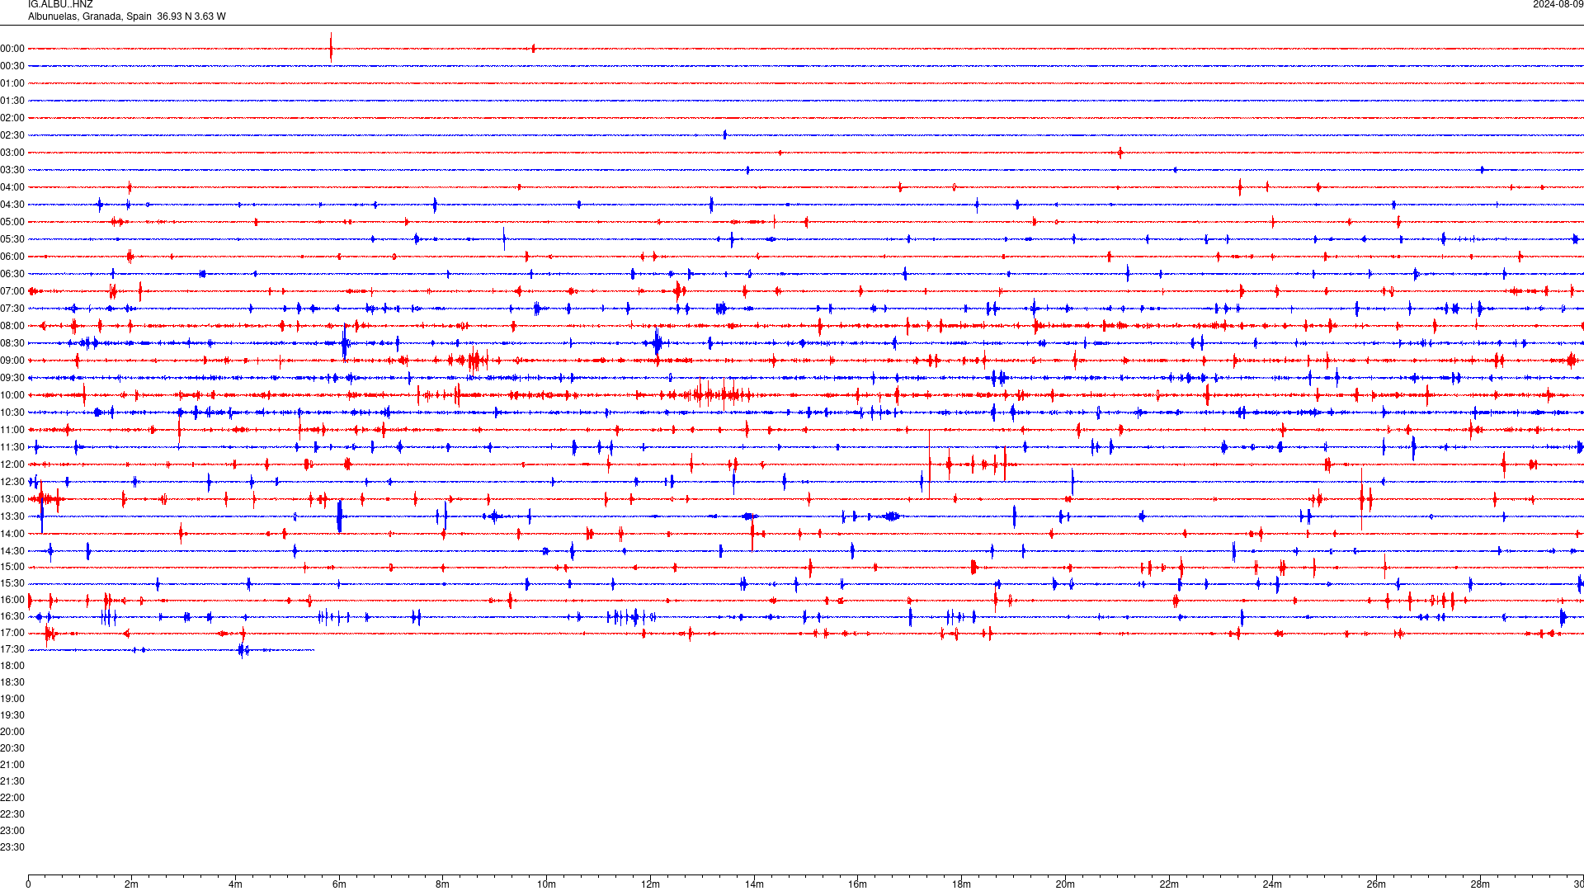
Task: Select the 19:00 time row label
Action: 12,699
